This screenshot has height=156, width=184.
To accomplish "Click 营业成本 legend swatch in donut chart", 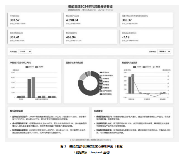I will (x=100, y=72).
